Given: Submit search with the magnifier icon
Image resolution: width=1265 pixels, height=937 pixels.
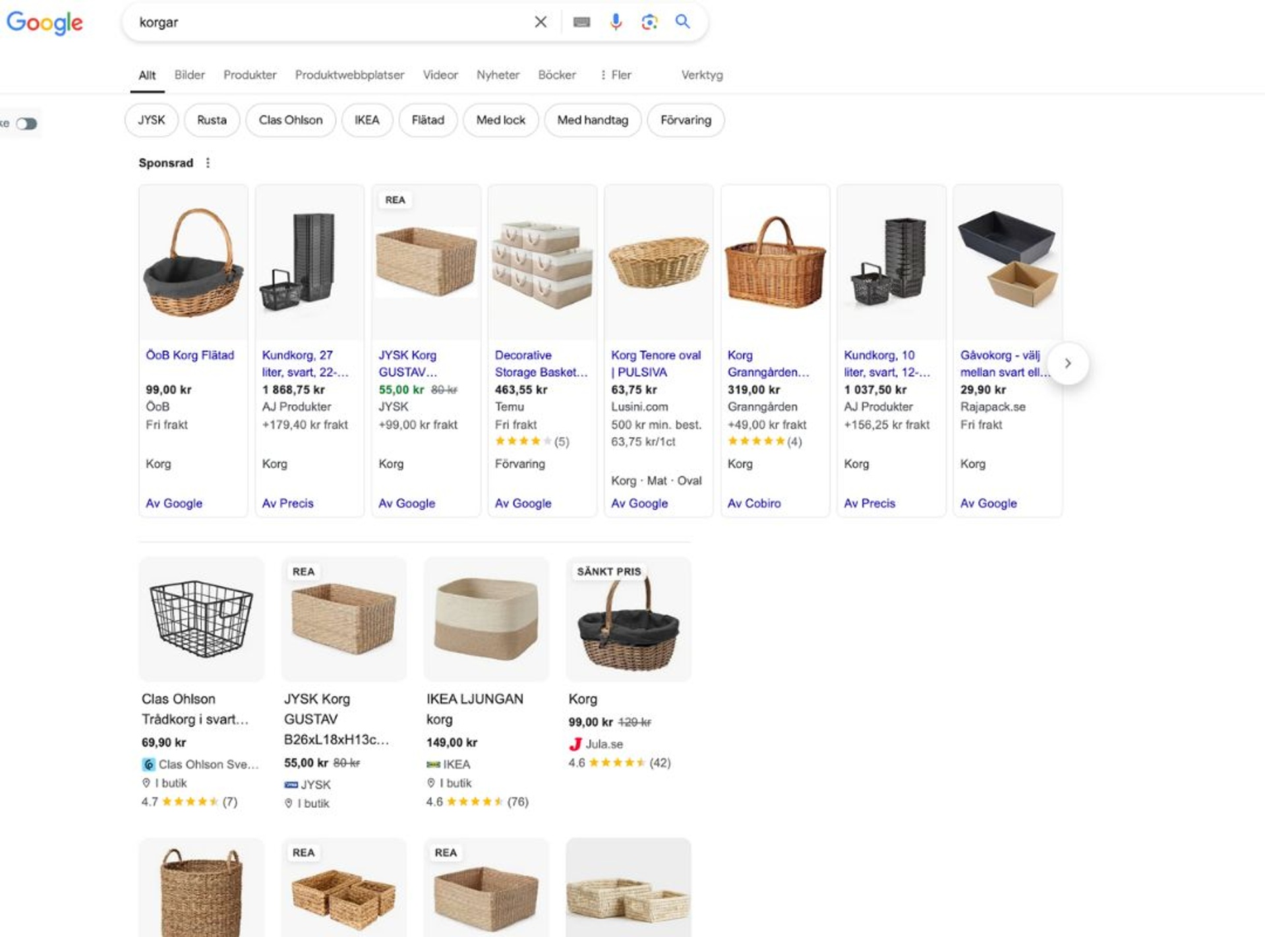Looking at the screenshot, I should point(683,22).
